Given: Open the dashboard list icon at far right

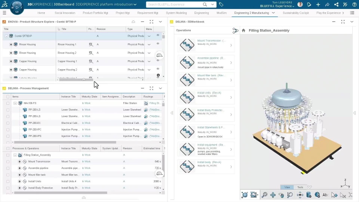Looking at the screenshot, I should [x=352, y=13].
